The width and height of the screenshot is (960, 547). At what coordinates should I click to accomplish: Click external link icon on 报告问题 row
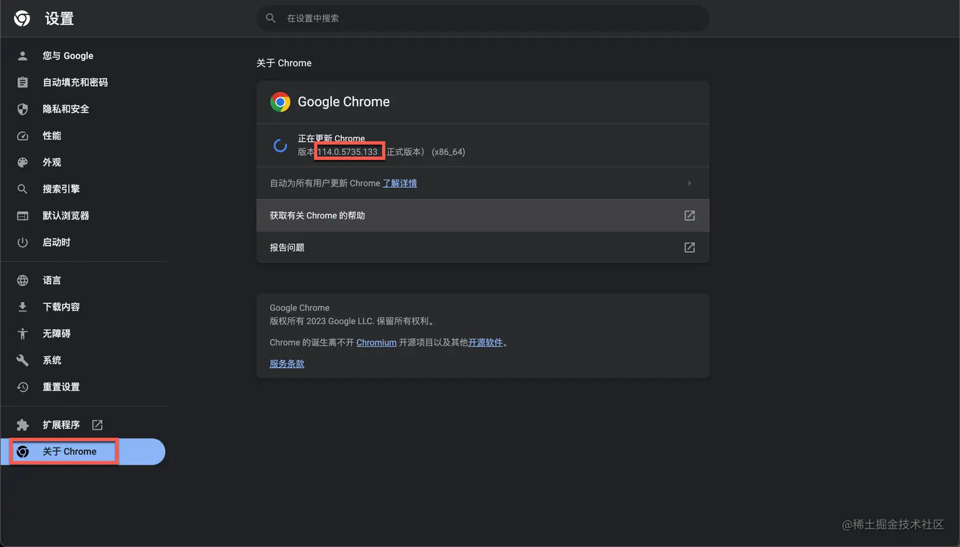(x=690, y=247)
